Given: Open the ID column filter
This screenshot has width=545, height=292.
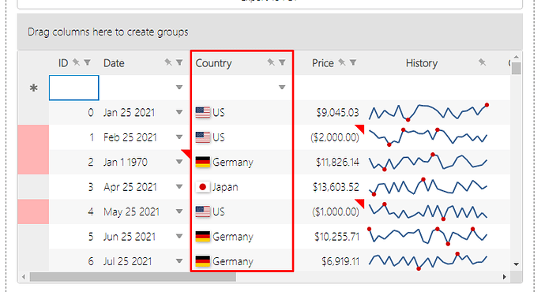Looking at the screenshot, I should [87, 62].
